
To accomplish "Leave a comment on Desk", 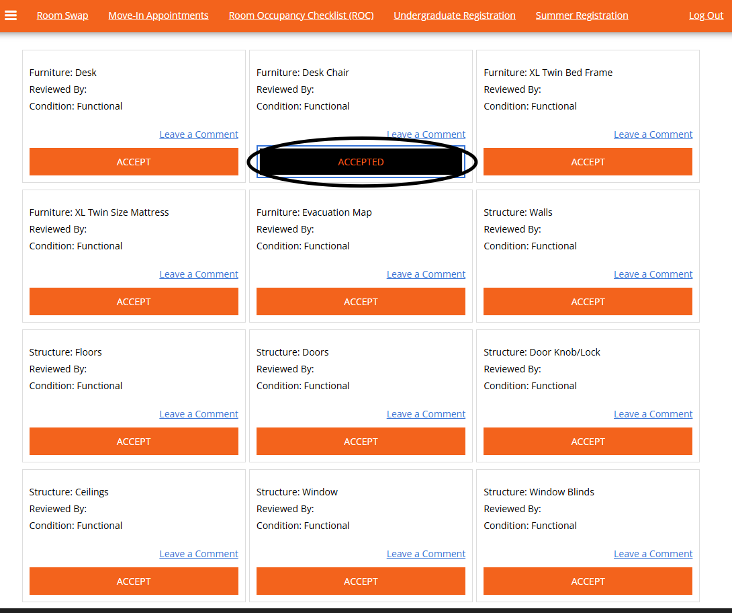I will (x=199, y=134).
